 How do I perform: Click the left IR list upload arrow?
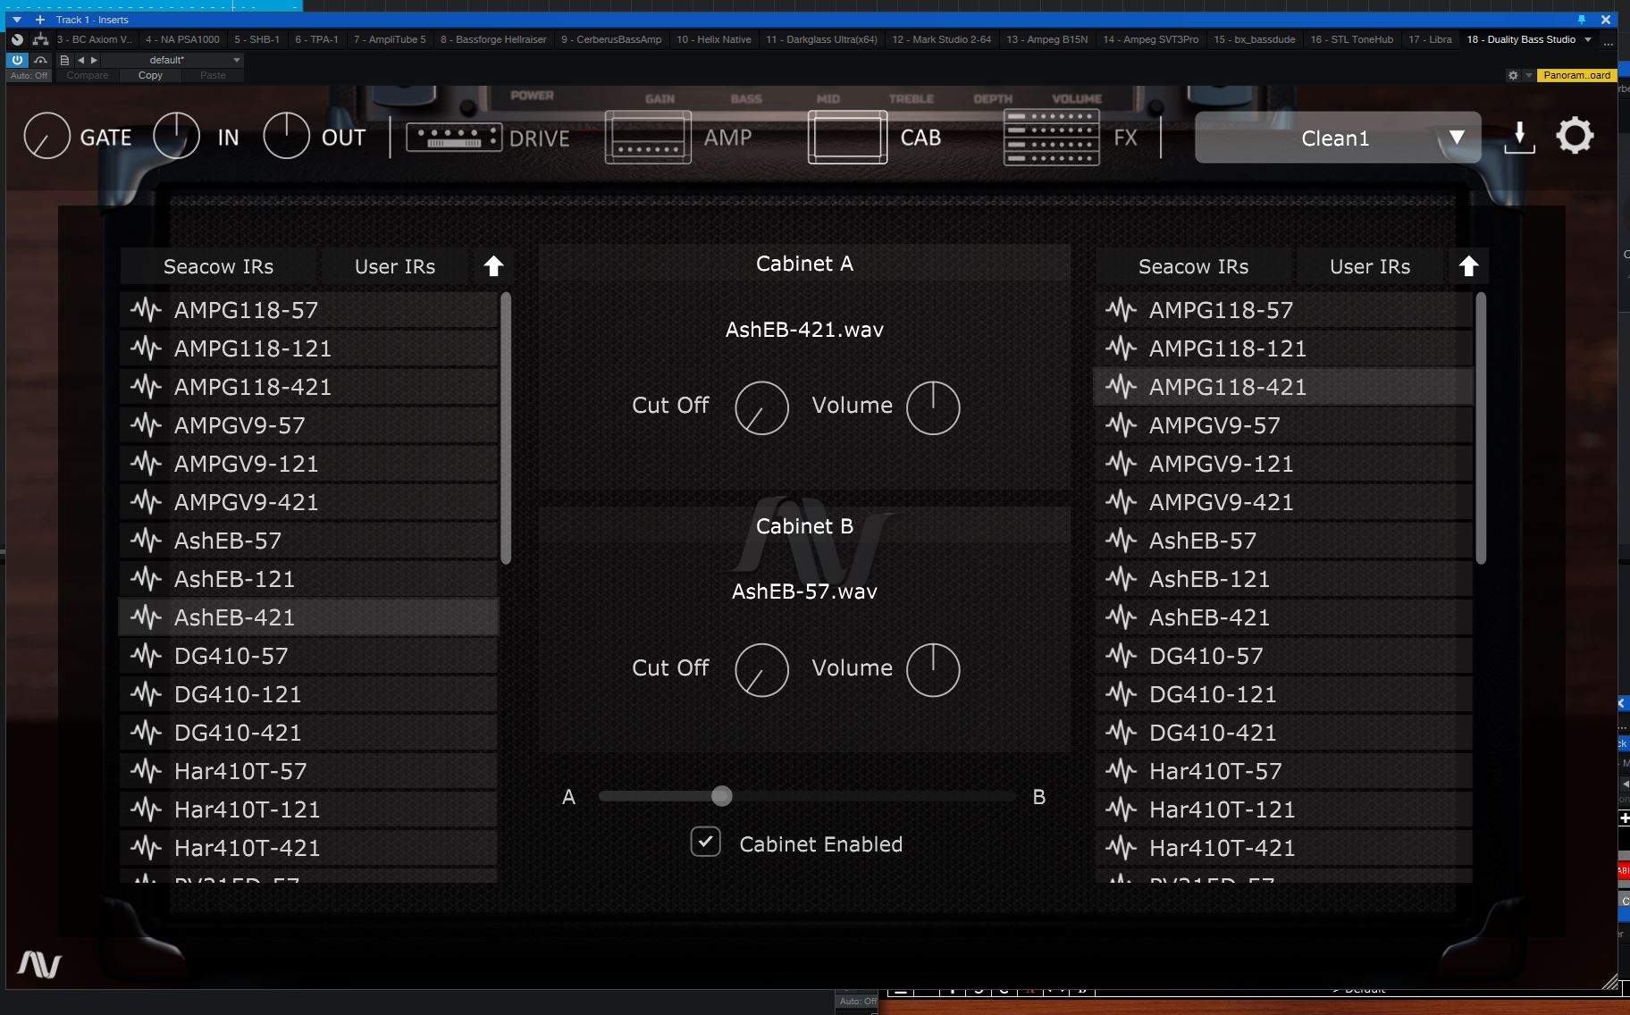point(493,266)
